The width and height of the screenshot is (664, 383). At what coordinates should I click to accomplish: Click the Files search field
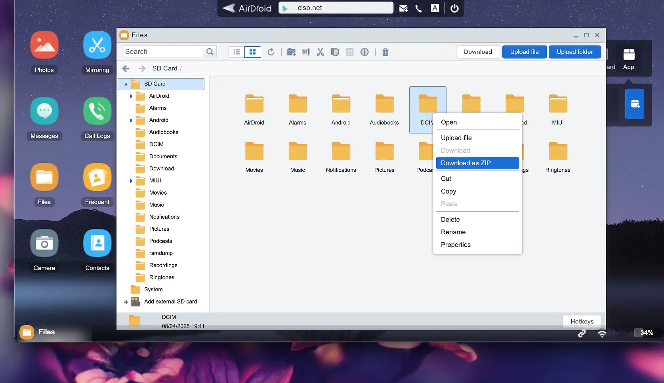pos(163,52)
